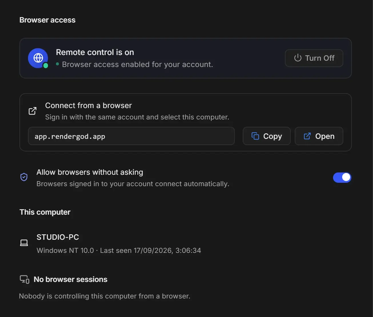Click the laptop icon beside STUDIO-PC
This screenshot has width=373, height=317.
point(24,243)
